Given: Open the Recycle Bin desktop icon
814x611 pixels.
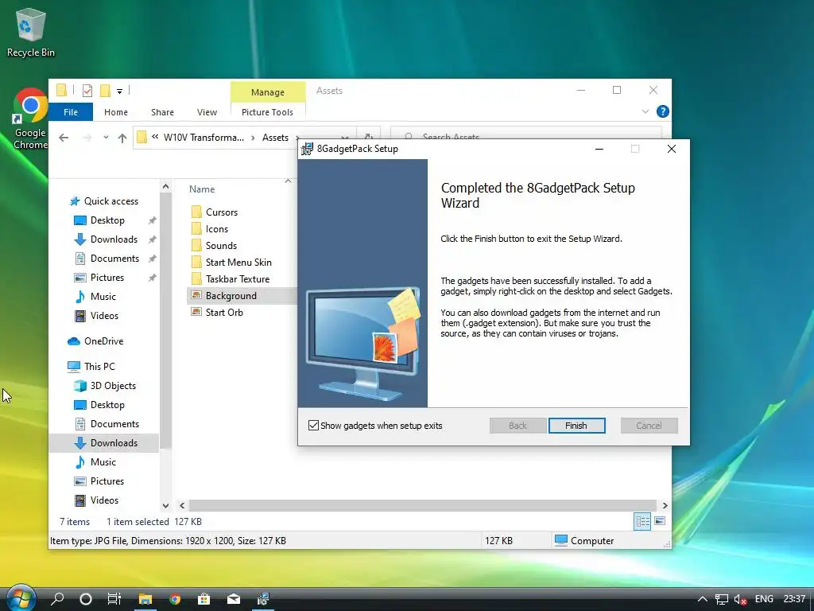Looking at the screenshot, I should click(31, 32).
